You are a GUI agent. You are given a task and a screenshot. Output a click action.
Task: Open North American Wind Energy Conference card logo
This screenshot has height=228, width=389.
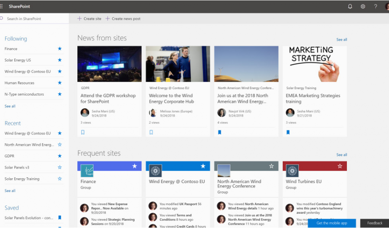[x=224, y=171]
